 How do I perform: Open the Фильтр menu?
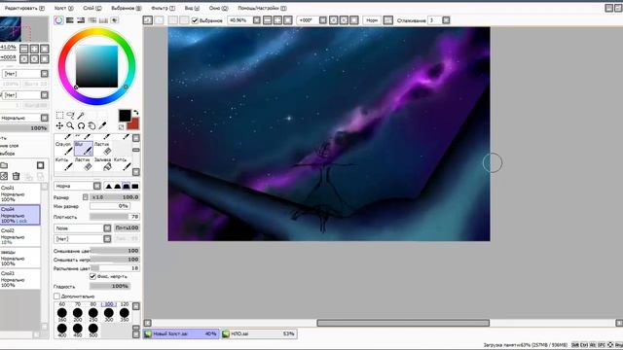[x=163, y=8]
